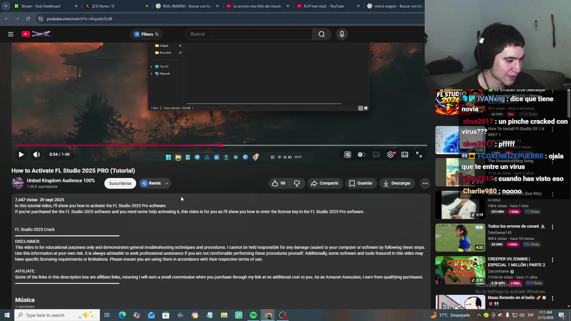Switch to REAL MADRID Google search tab
Viewport: 571px width, 321px height.
(186, 6)
